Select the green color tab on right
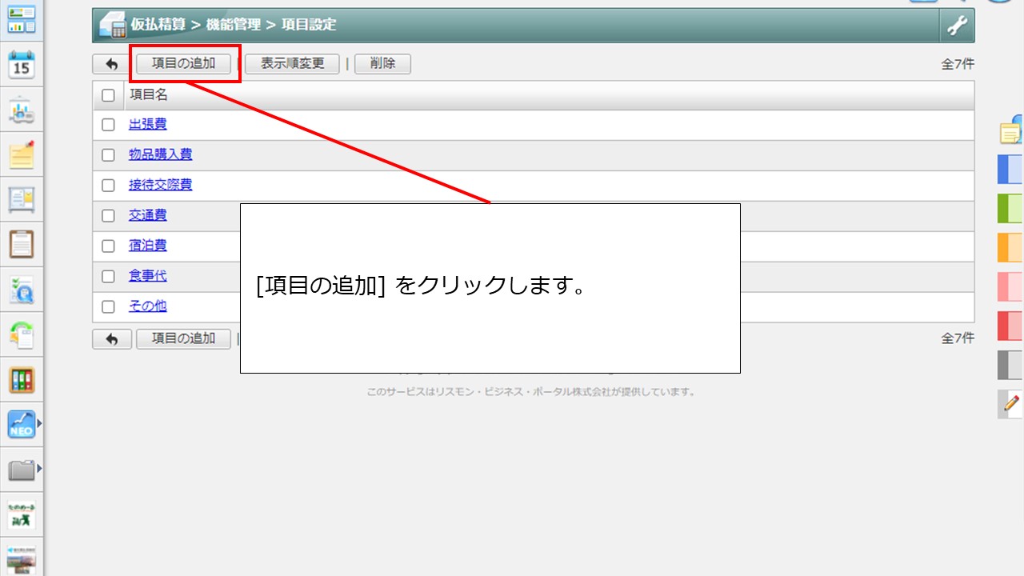Screen dimensions: 1024x576 click(1010, 208)
